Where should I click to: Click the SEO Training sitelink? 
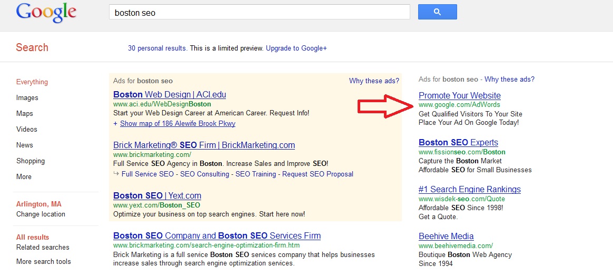point(255,174)
